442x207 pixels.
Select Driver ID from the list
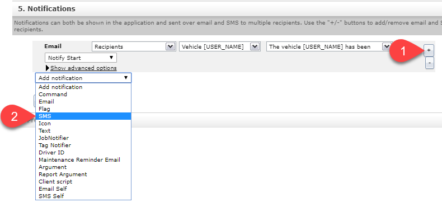[83, 153]
